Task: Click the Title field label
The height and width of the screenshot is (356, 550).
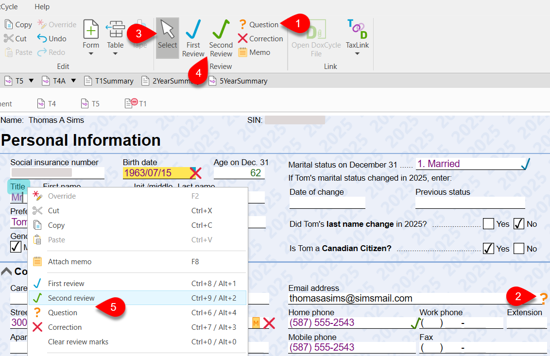Action: pos(18,186)
